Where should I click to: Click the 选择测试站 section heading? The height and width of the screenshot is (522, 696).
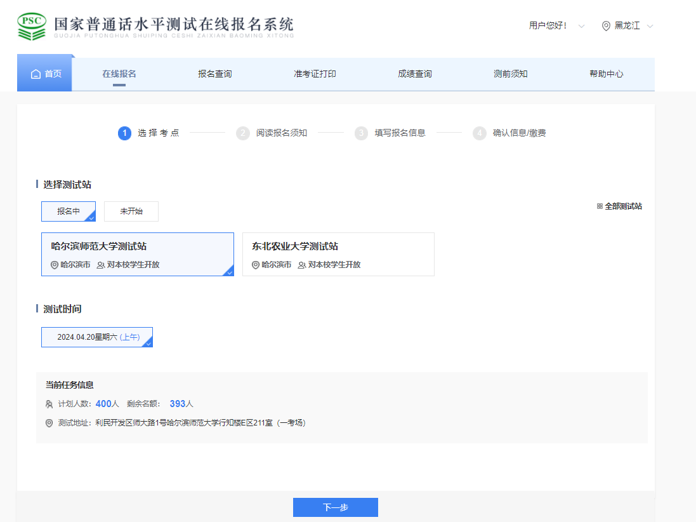[x=67, y=185]
